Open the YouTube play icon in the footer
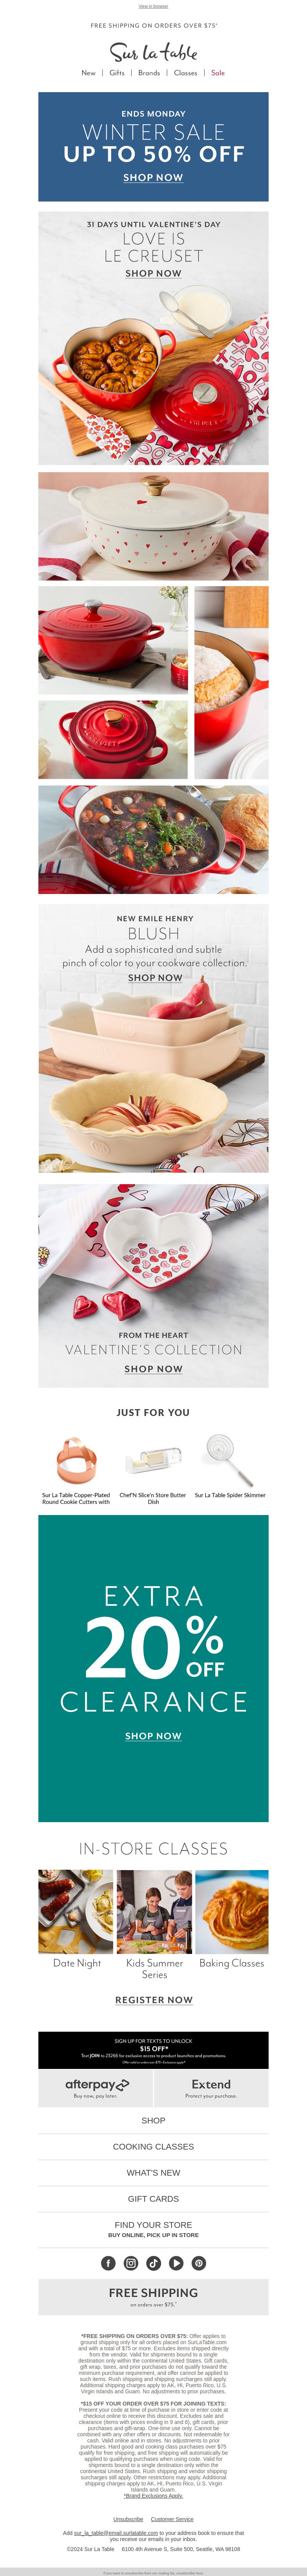Viewport: 307px width, 2576px height. pos(176,2263)
